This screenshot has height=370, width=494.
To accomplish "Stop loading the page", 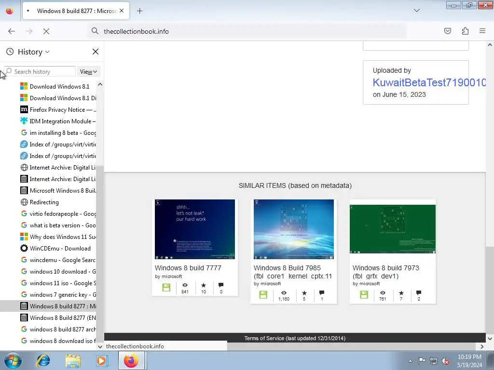I will click(x=46, y=31).
